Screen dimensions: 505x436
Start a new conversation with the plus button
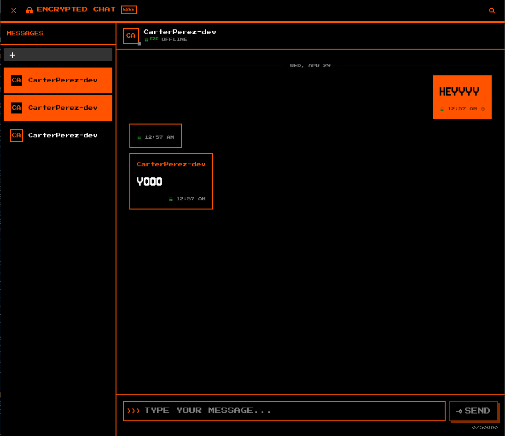58,55
